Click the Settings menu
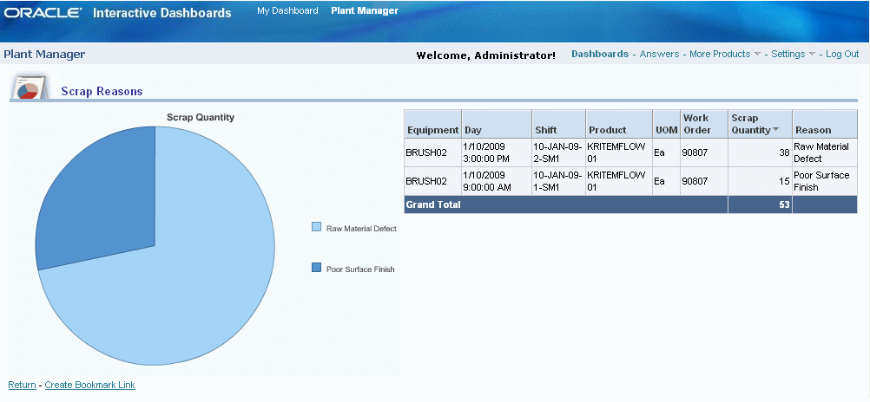Screen dimensions: 870x402 pos(788,54)
